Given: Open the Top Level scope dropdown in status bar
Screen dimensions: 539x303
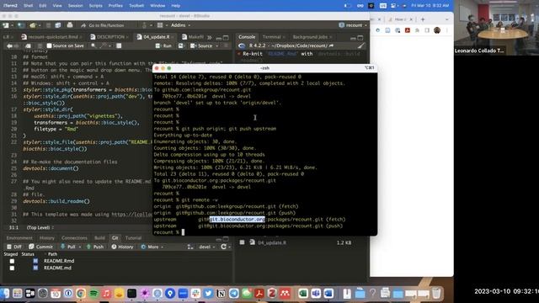Looking at the screenshot, I should tap(40, 227).
